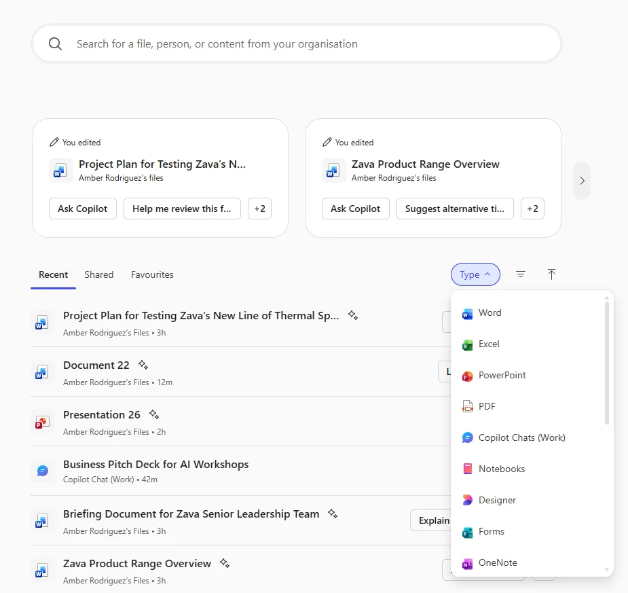Click Copilot sparkle icon beside Briefing Document
The height and width of the screenshot is (593, 628).
click(x=333, y=514)
